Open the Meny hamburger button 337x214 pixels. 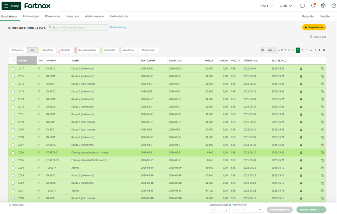pyautogui.click(x=12, y=6)
